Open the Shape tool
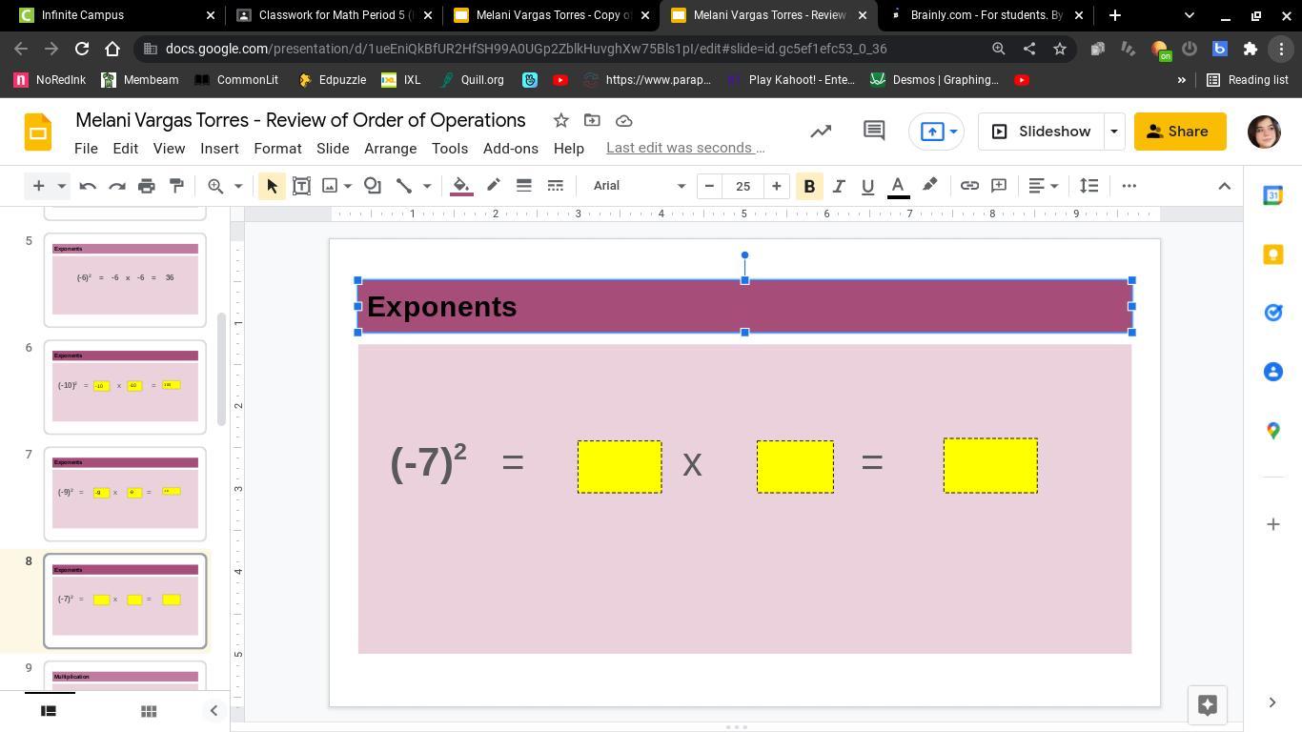 pyautogui.click(x=373, y=186)
